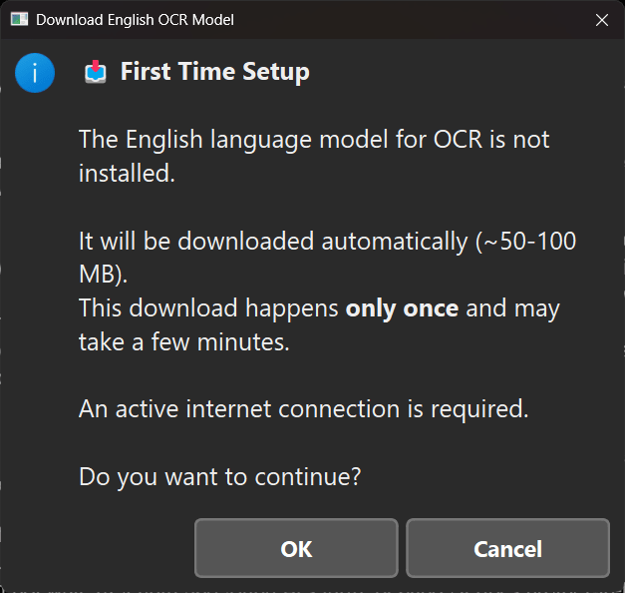
Task: Click the "MB)." text in the message
Action: point(104,274)
